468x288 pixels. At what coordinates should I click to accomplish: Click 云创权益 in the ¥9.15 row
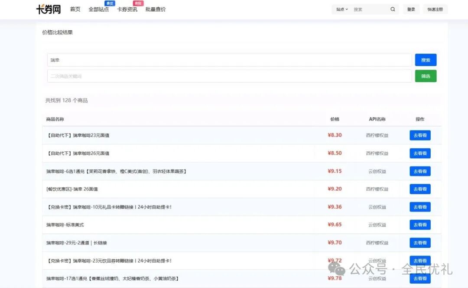coord(377,171)
